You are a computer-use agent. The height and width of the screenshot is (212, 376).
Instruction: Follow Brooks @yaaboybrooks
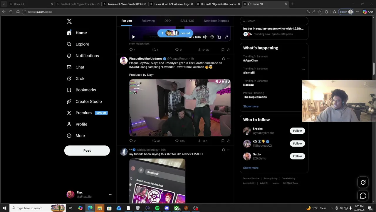click(x=297, y=131)
